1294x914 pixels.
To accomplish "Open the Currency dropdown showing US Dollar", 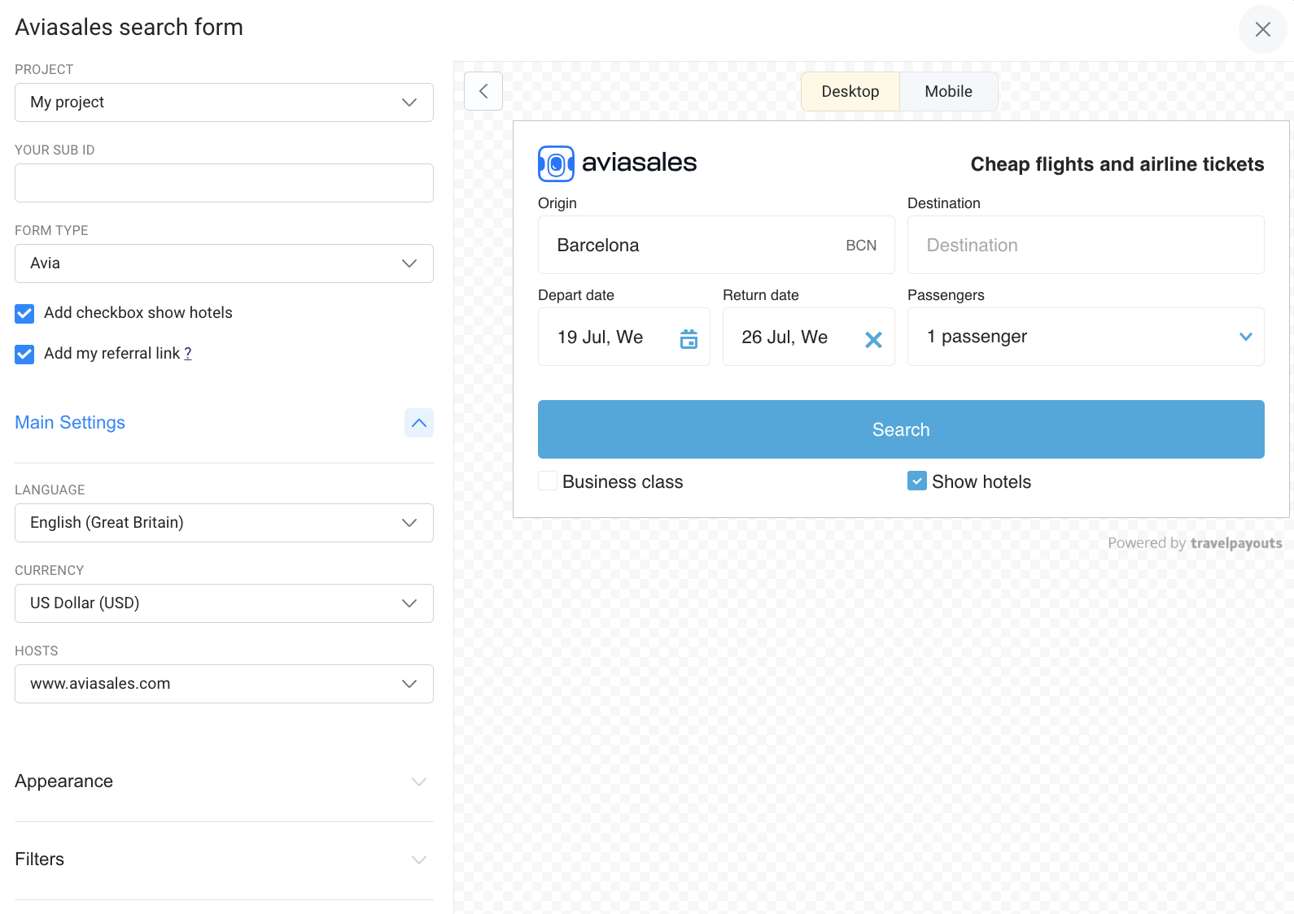I will (x=224, y=603).
